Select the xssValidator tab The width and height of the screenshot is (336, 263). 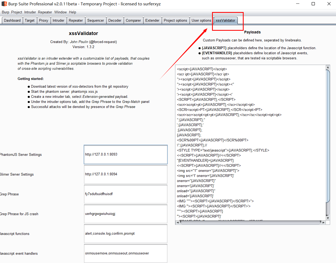225,21
